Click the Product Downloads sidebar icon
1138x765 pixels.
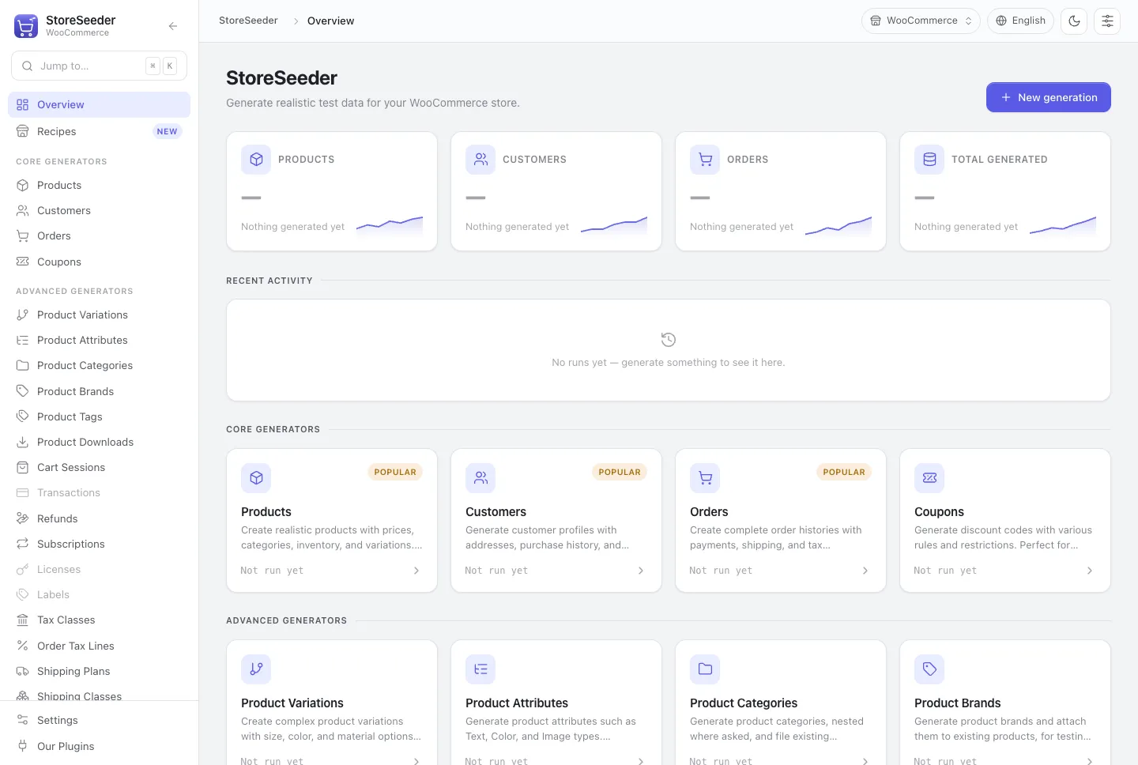click(23, 442)
